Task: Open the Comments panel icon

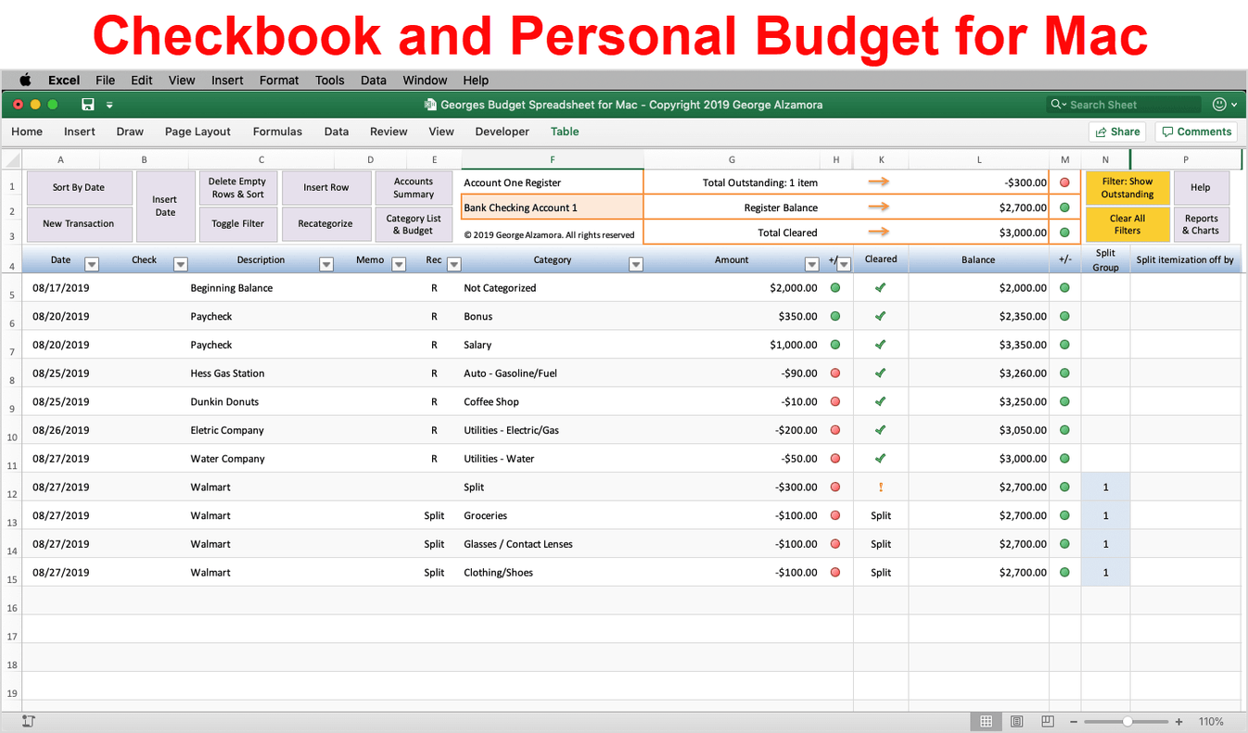Action: (1196, 132)
